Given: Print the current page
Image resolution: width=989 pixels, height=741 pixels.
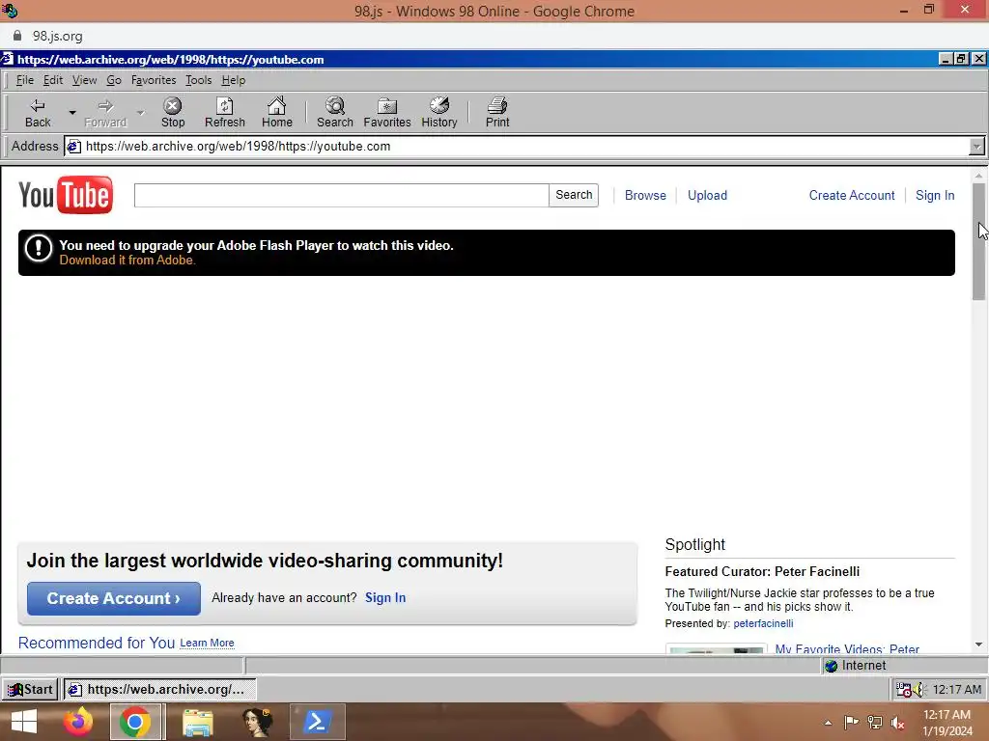Looking at the screenshot, I should [x=497, y=113].
